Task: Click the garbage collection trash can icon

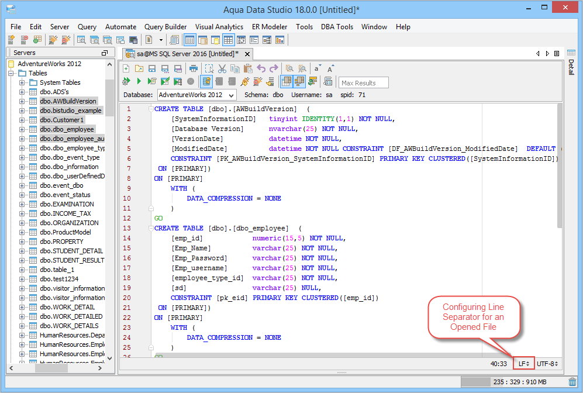Action: (572, 382)
